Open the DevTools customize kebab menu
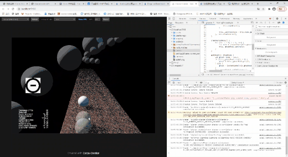The height and width of the screenshot is (157, 288). pyautogui.click(x=281, y=18)
